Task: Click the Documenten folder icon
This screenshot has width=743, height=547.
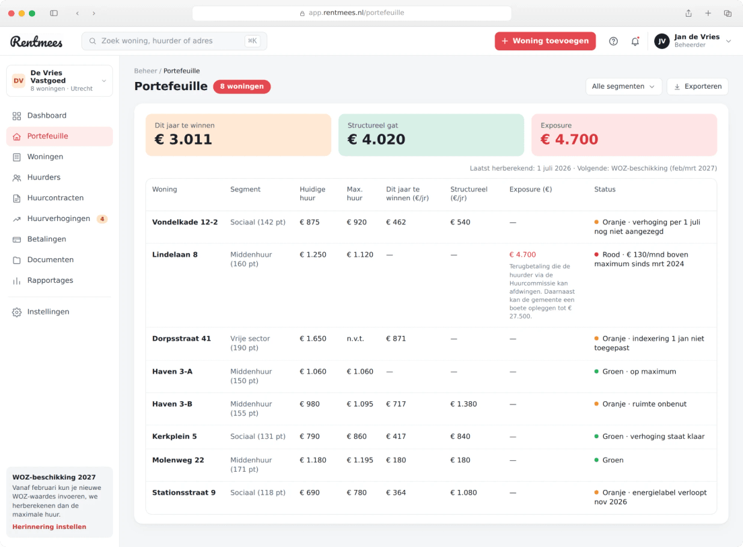Action: pyautogui.click(x=17, y=260)
